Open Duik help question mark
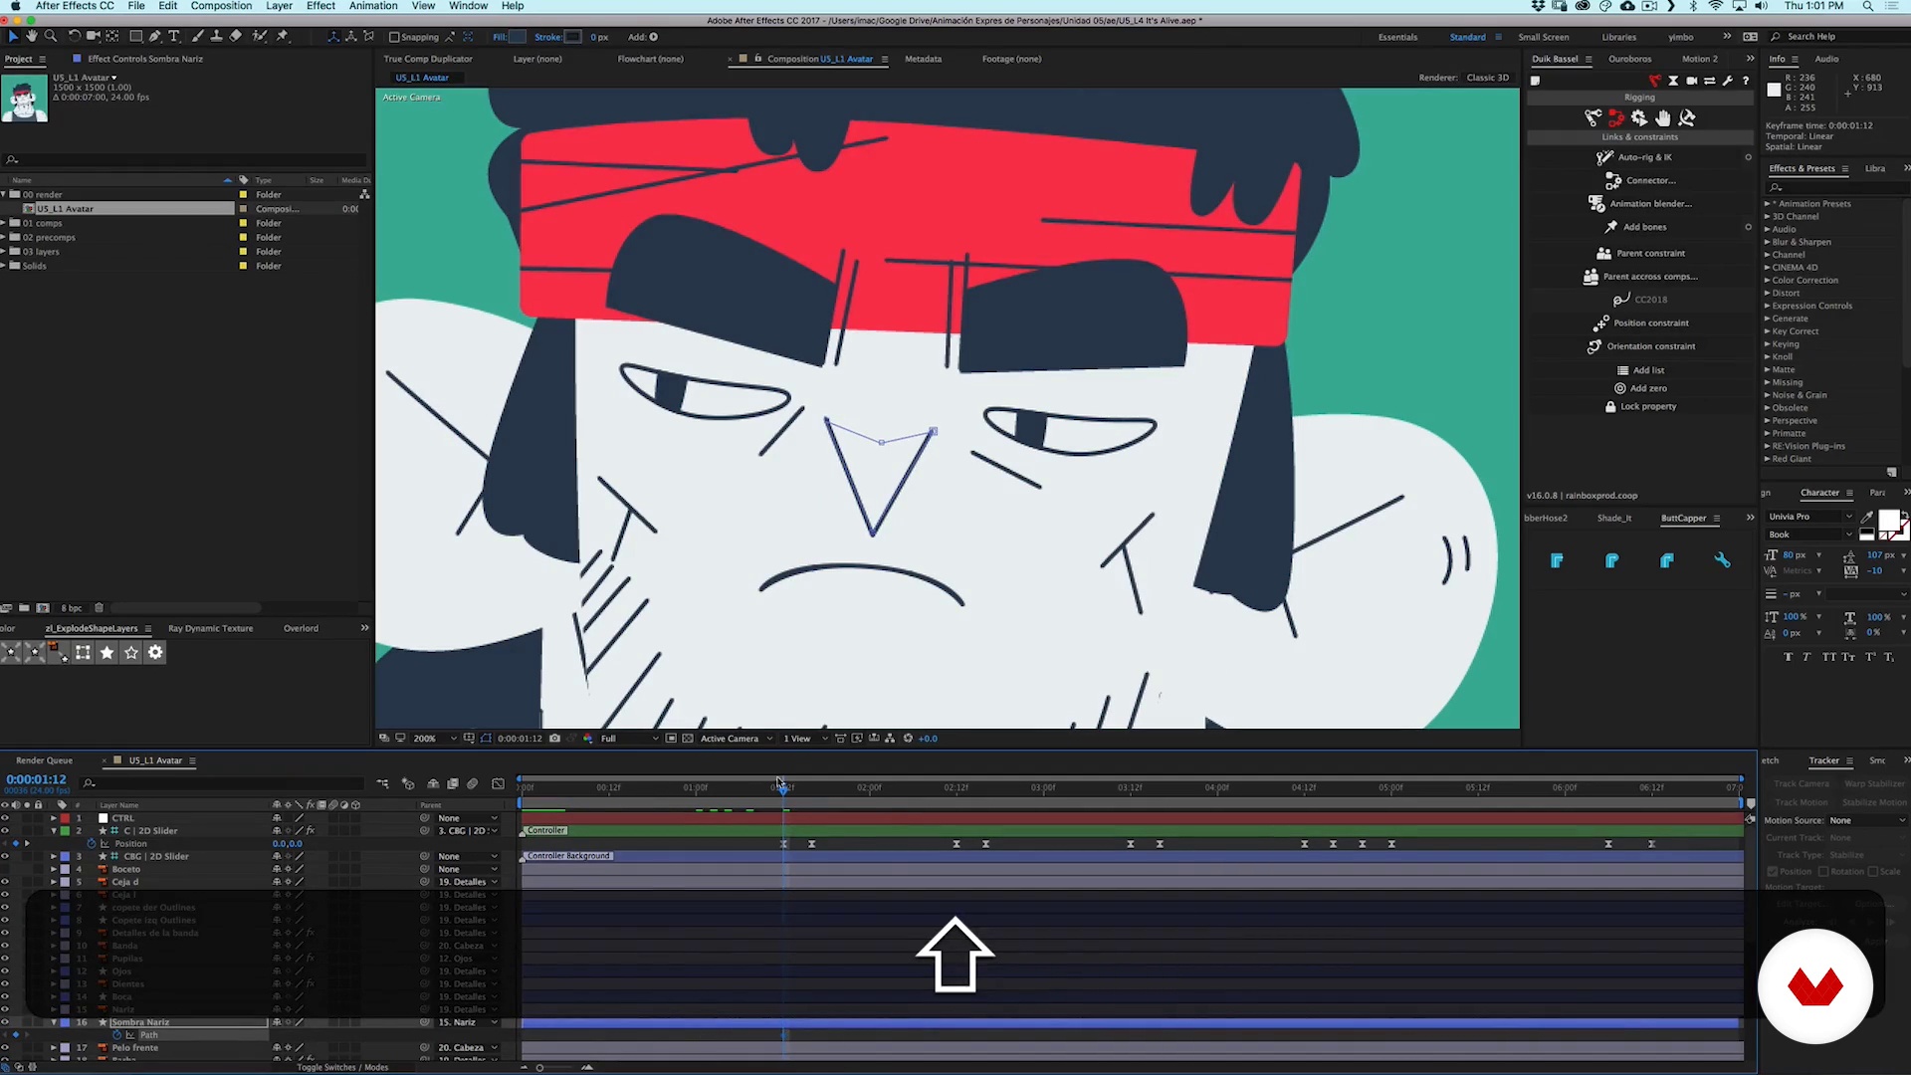 pyautogui.click(x=1746, y=81)
